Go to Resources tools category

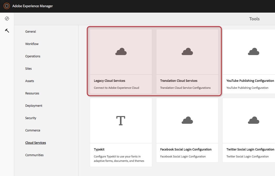coord(32,93)
